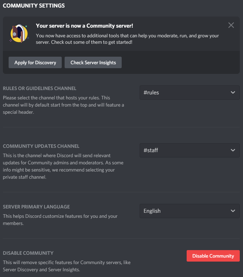Click the 'Your server is now a Community server!' title
243x277 pixels.
84,26
